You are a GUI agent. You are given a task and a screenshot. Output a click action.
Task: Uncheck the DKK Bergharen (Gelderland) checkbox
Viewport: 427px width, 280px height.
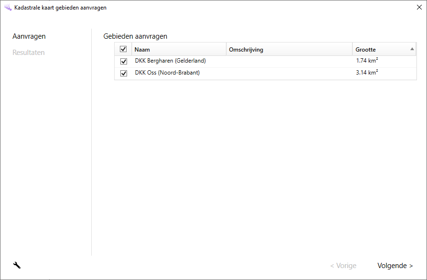(x=124, y=62)
